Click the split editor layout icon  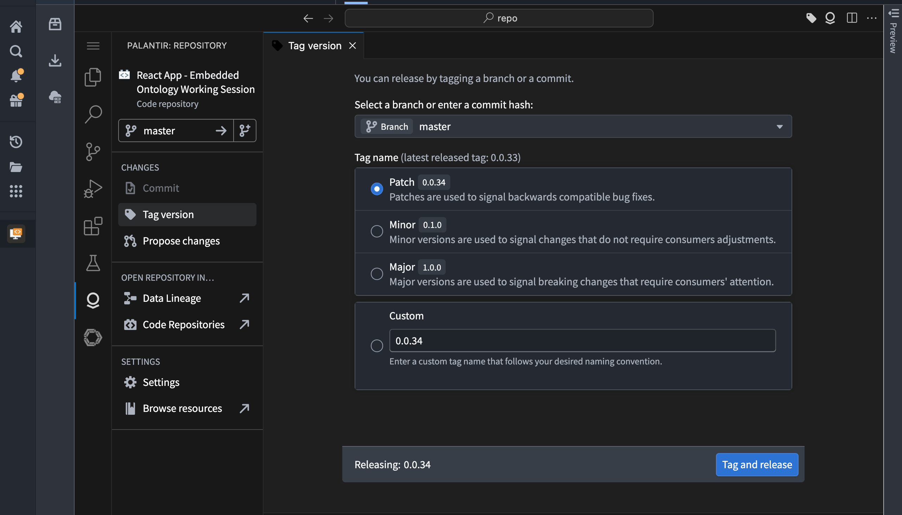(x=852, y=18)
